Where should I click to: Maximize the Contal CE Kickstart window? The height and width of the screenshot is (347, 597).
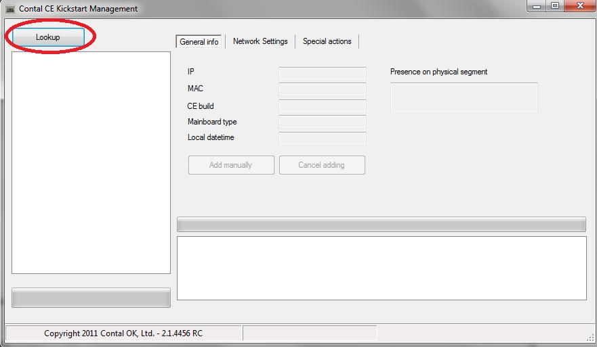click(x=555, y=5)
